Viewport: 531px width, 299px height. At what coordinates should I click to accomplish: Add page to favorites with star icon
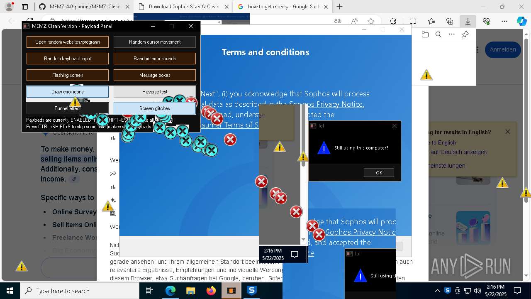371,21
